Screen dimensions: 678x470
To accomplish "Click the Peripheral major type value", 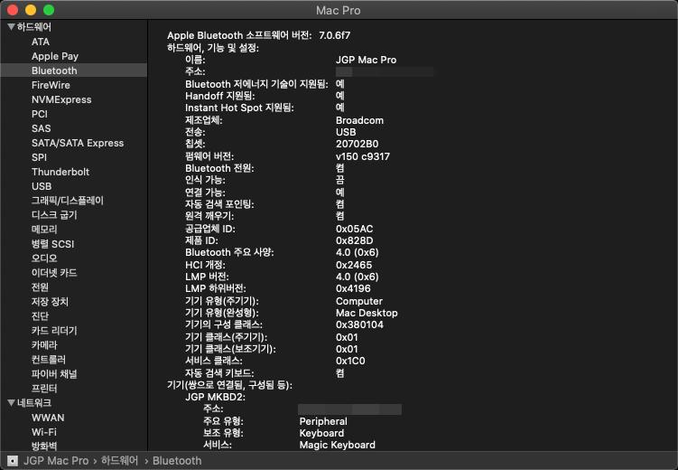I will tap(323, 421).
